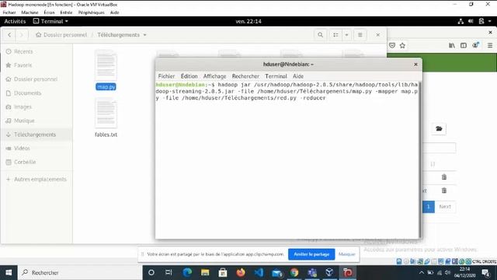The width and height of the screenshot is (497, 280).
Task: Click lower trash icon in browser page
Action: tap(444, 191)
